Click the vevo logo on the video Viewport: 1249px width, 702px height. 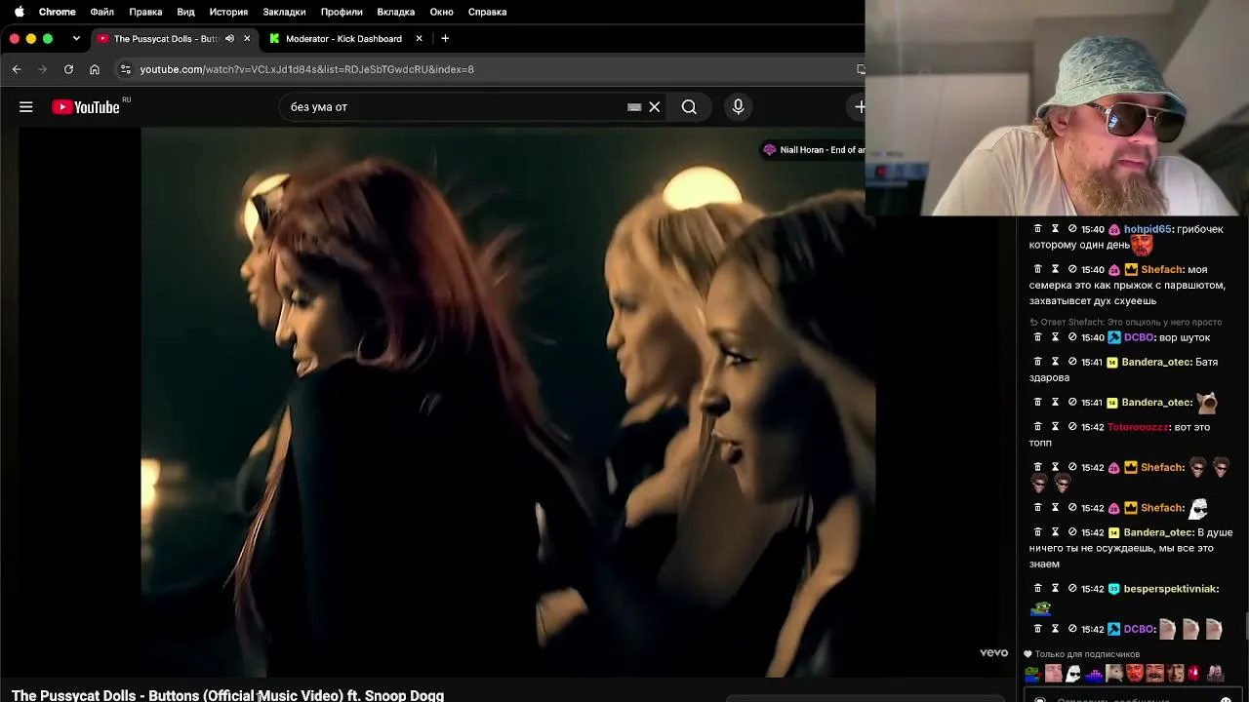point(993,652)
